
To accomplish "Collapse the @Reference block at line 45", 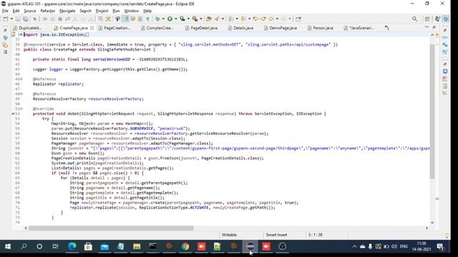I will pos(21,79).
